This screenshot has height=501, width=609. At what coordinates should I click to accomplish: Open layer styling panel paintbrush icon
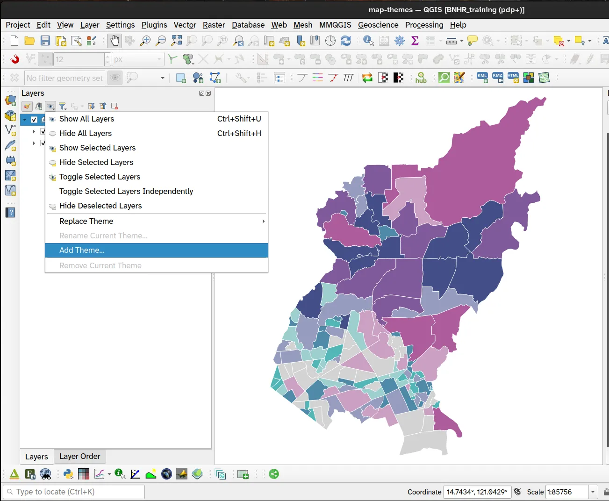point(27,107)
